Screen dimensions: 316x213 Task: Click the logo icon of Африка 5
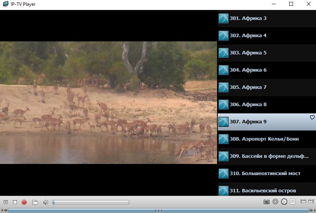[224, 53]
